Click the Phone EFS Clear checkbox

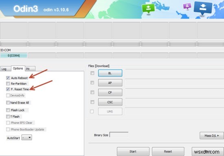coord(8,123)
